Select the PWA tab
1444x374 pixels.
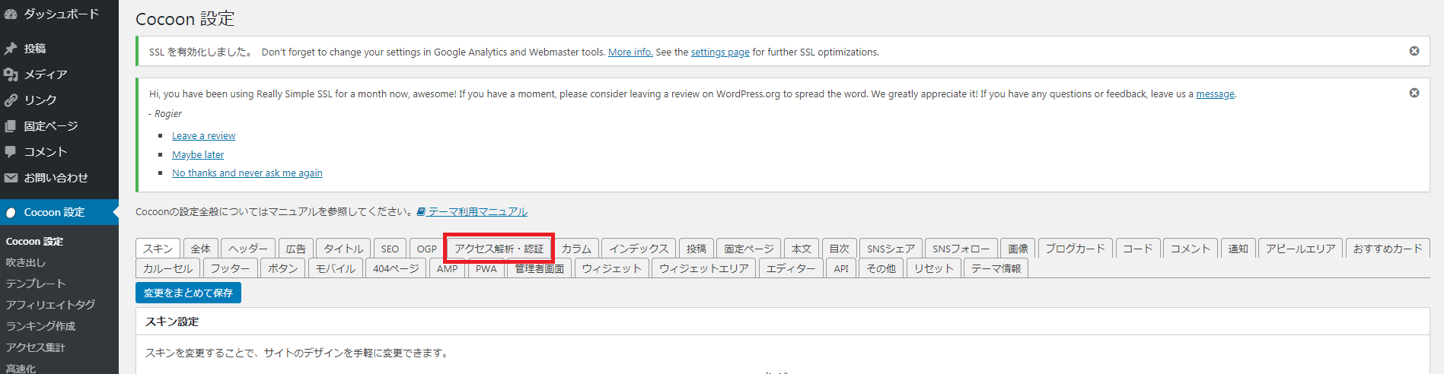[x=486, y=268]
